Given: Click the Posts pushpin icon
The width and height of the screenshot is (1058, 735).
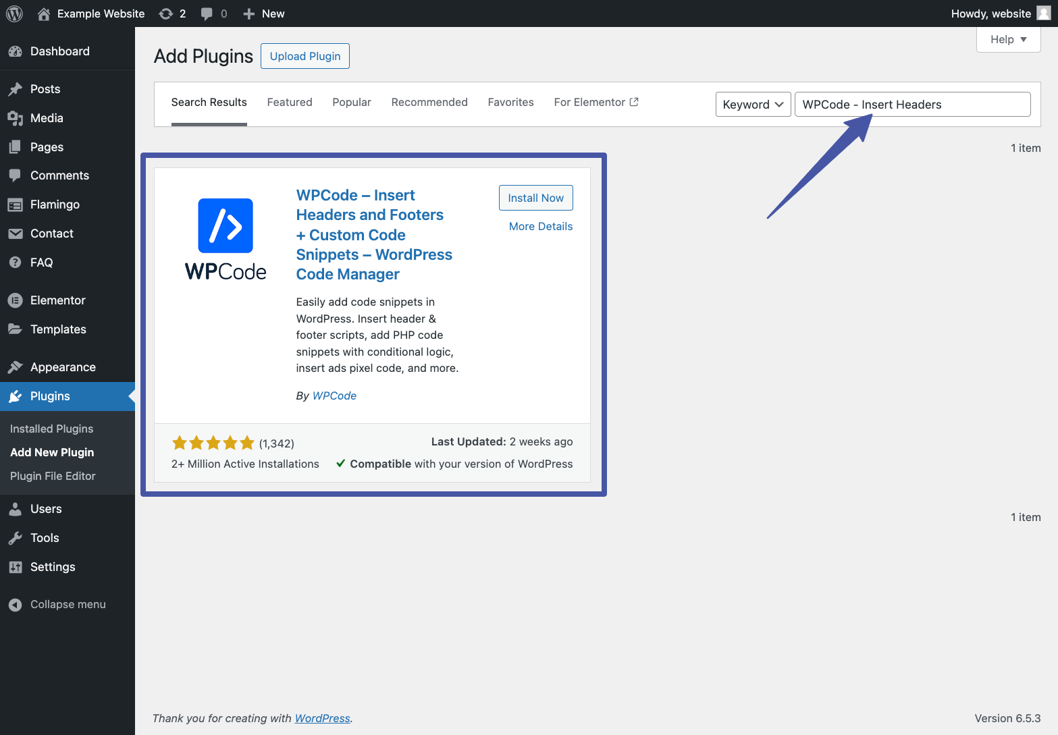Looking at the screenshot, I should [x=16, y=89].
